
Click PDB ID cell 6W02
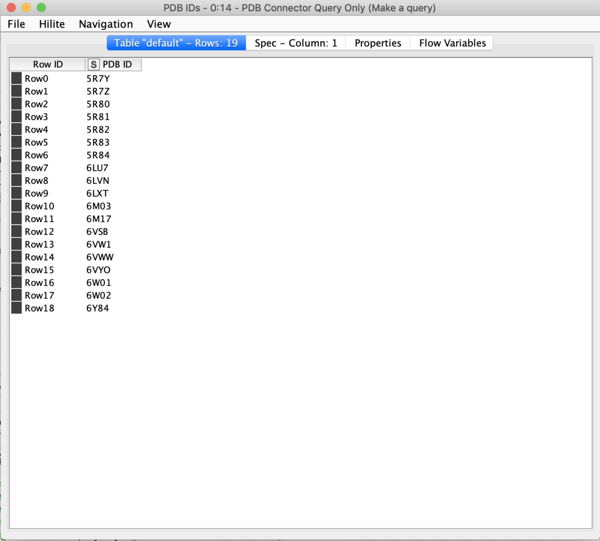click(98, 295)
